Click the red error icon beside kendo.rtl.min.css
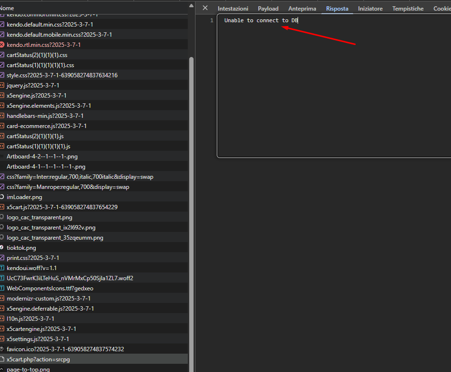 [x=2, y=44]
